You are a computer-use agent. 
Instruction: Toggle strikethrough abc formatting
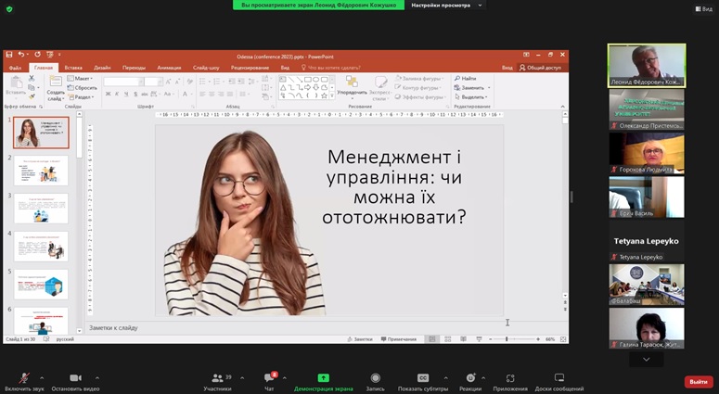[145, 94]
